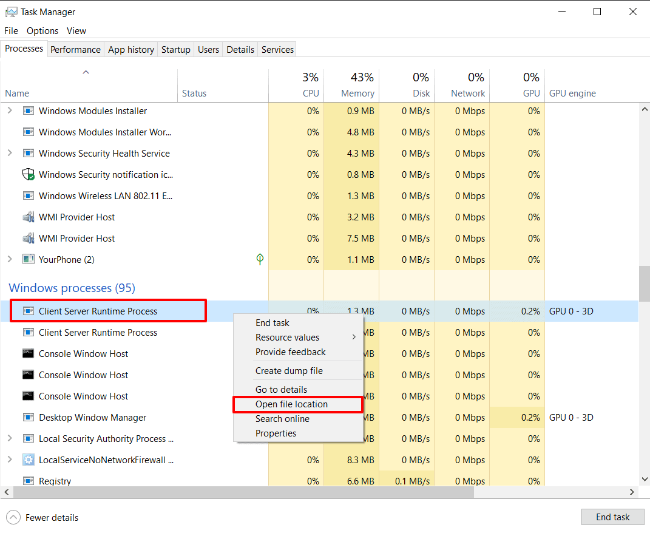
Task: Click the Registry process icon
Action: click(28, 480)
